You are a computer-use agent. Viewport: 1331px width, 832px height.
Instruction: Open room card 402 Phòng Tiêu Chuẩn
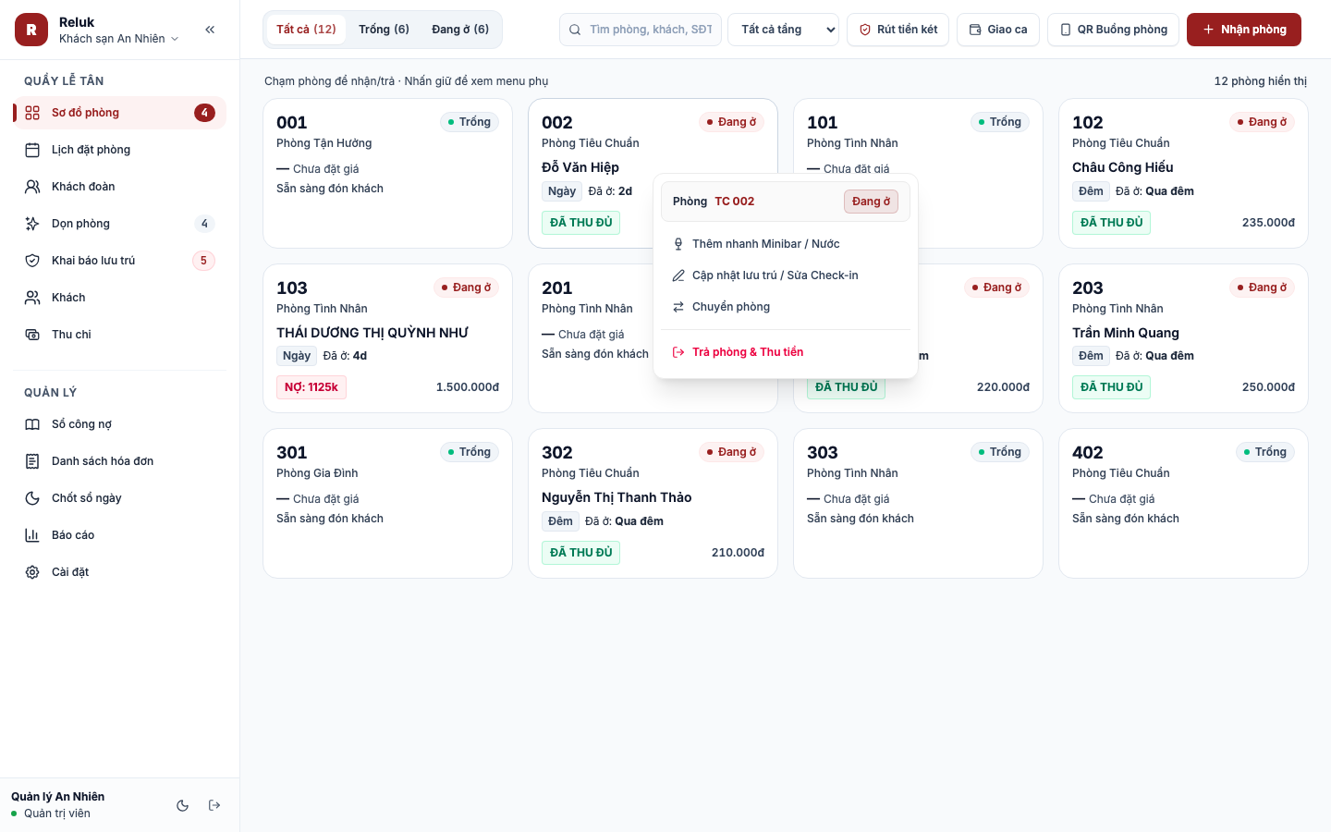(1183, 504)
